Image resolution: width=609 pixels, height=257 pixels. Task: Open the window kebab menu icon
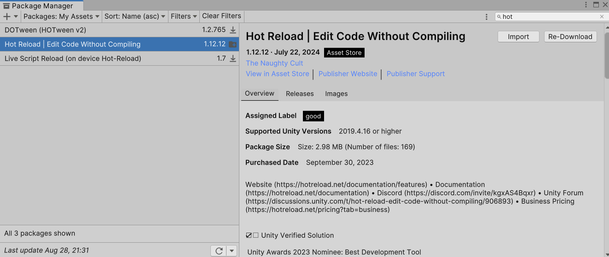pos(586,5)
